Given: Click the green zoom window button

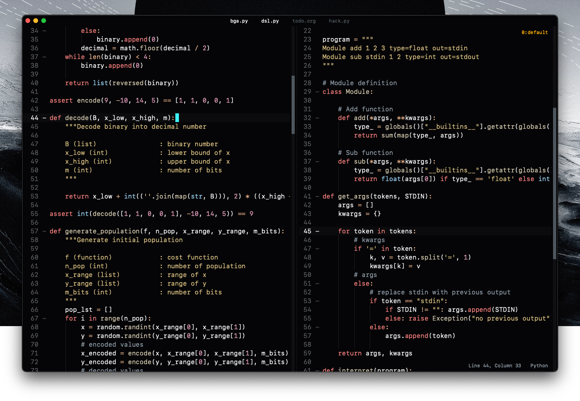Looking at the screenshot, I should [44, 21].
